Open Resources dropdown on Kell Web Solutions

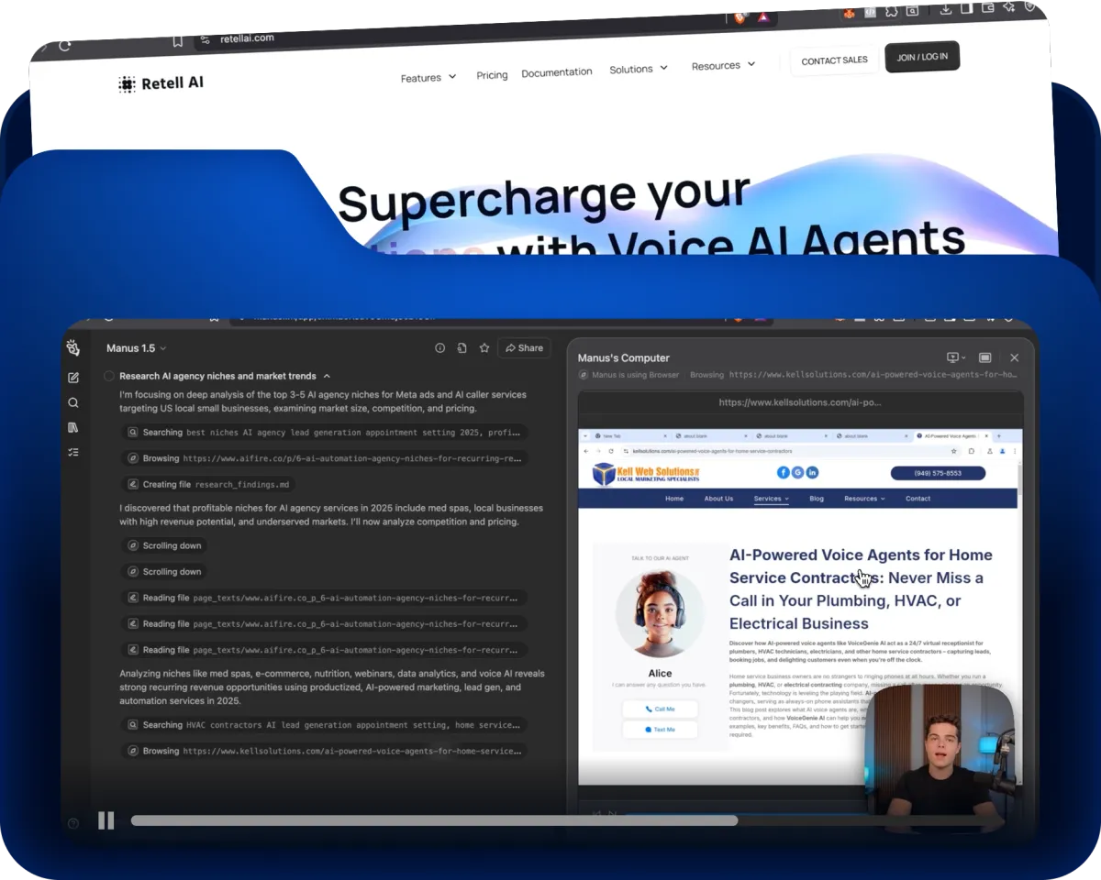tap(864, 499)
